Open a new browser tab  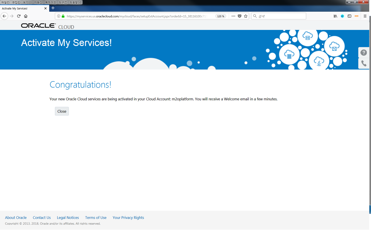coord(53,8)
